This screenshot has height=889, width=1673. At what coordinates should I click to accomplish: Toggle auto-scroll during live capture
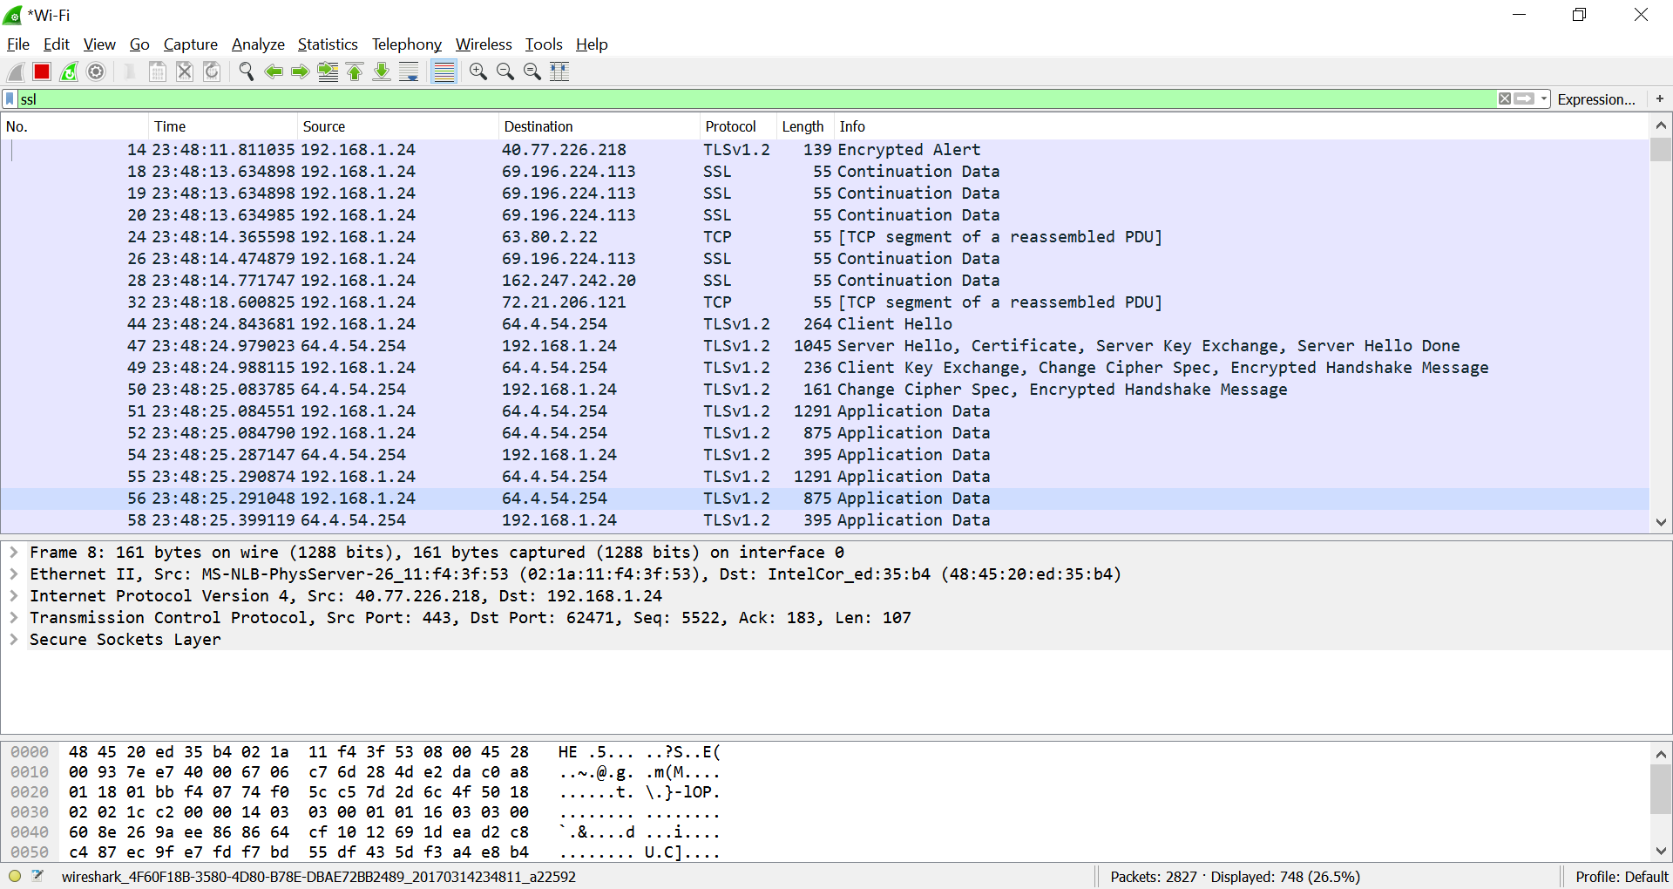pyautogui.click(x=409, y=71)
